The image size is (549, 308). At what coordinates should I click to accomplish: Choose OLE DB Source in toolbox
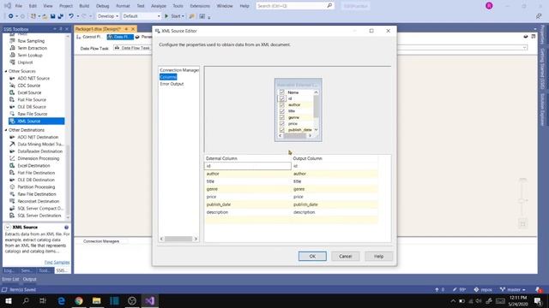click(x=32, y=107)
